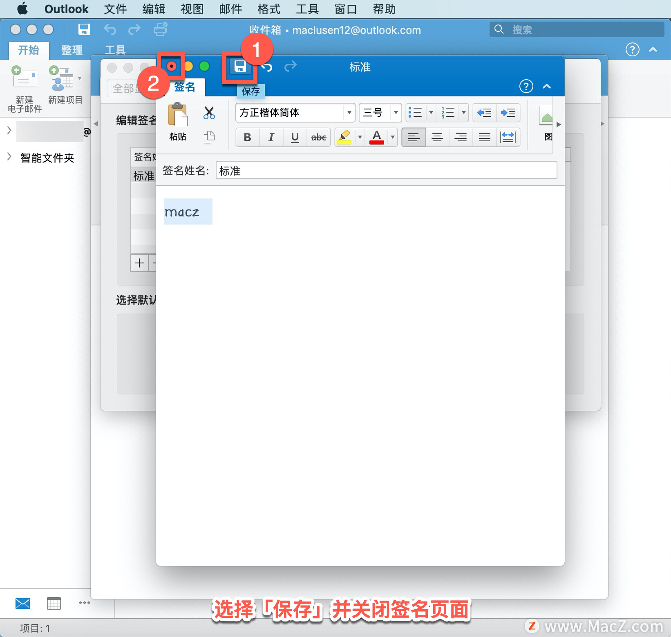
Task: Toggle bold formatting
Action: pos(247,137)
